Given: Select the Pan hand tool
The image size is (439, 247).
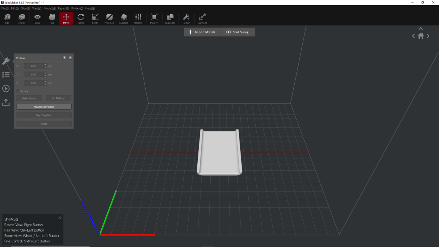Looking at the screenshot, I should (x=52, y=19).
